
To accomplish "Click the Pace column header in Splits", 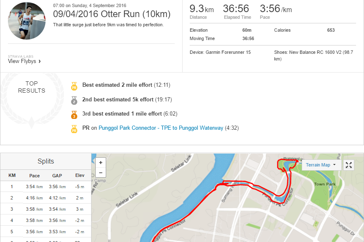I will click(x=34, y=176).
